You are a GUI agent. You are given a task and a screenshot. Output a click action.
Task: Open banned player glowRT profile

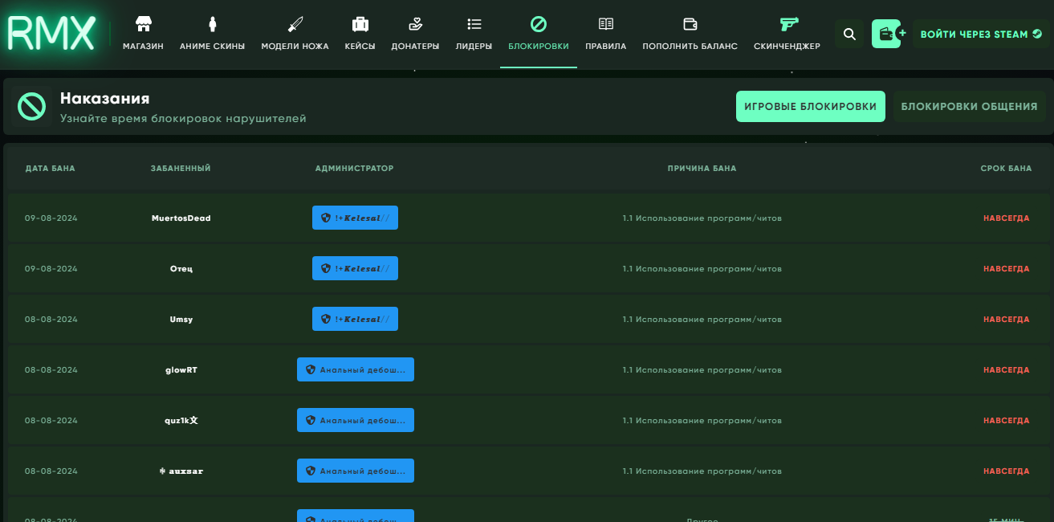[181, 370]
